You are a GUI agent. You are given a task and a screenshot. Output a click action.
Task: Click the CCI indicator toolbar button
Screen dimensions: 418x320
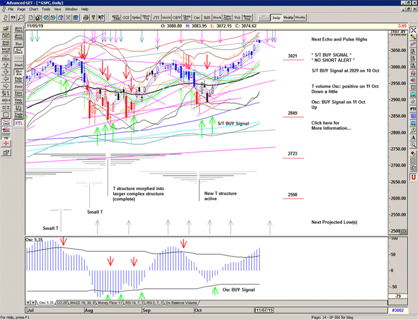[x=127, y=18]
